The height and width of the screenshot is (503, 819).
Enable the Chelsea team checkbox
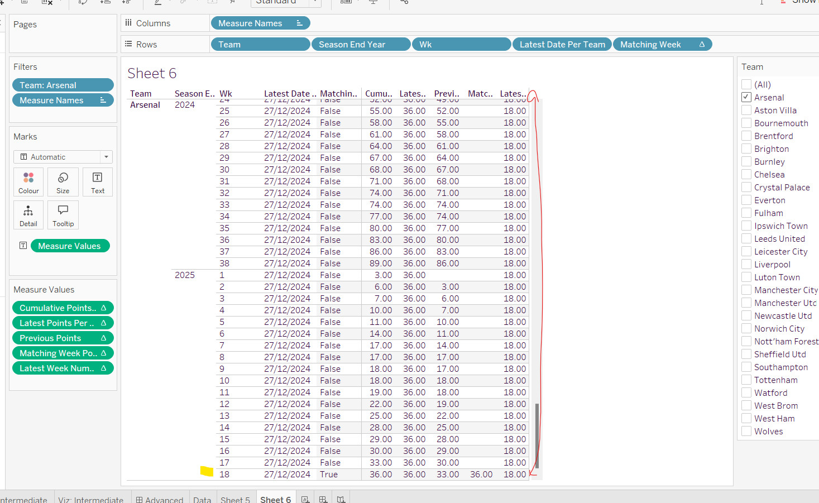click(x=746, y=174)
